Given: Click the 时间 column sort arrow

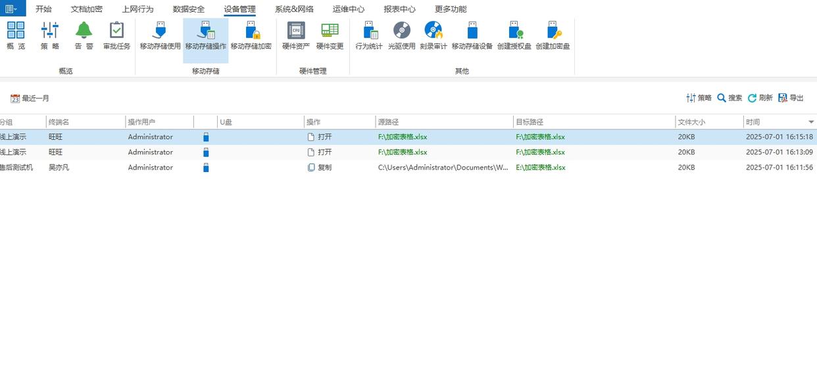Looking at the screenshot, I should pos(810,122).
